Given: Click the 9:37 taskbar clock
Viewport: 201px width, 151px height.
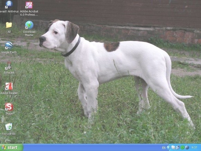Looking at the screenshot, I should (194, 148).
